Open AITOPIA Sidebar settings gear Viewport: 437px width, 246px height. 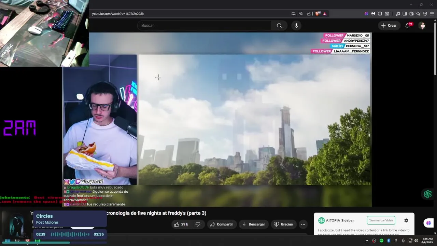click(x=406, y=220)
